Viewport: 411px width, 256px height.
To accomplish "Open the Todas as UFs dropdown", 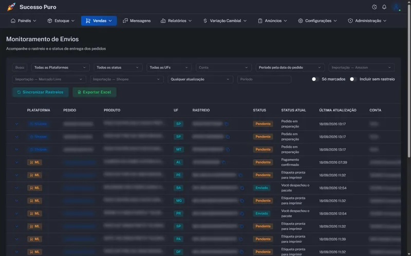I will pyautogui.click(x=169, y=68).
